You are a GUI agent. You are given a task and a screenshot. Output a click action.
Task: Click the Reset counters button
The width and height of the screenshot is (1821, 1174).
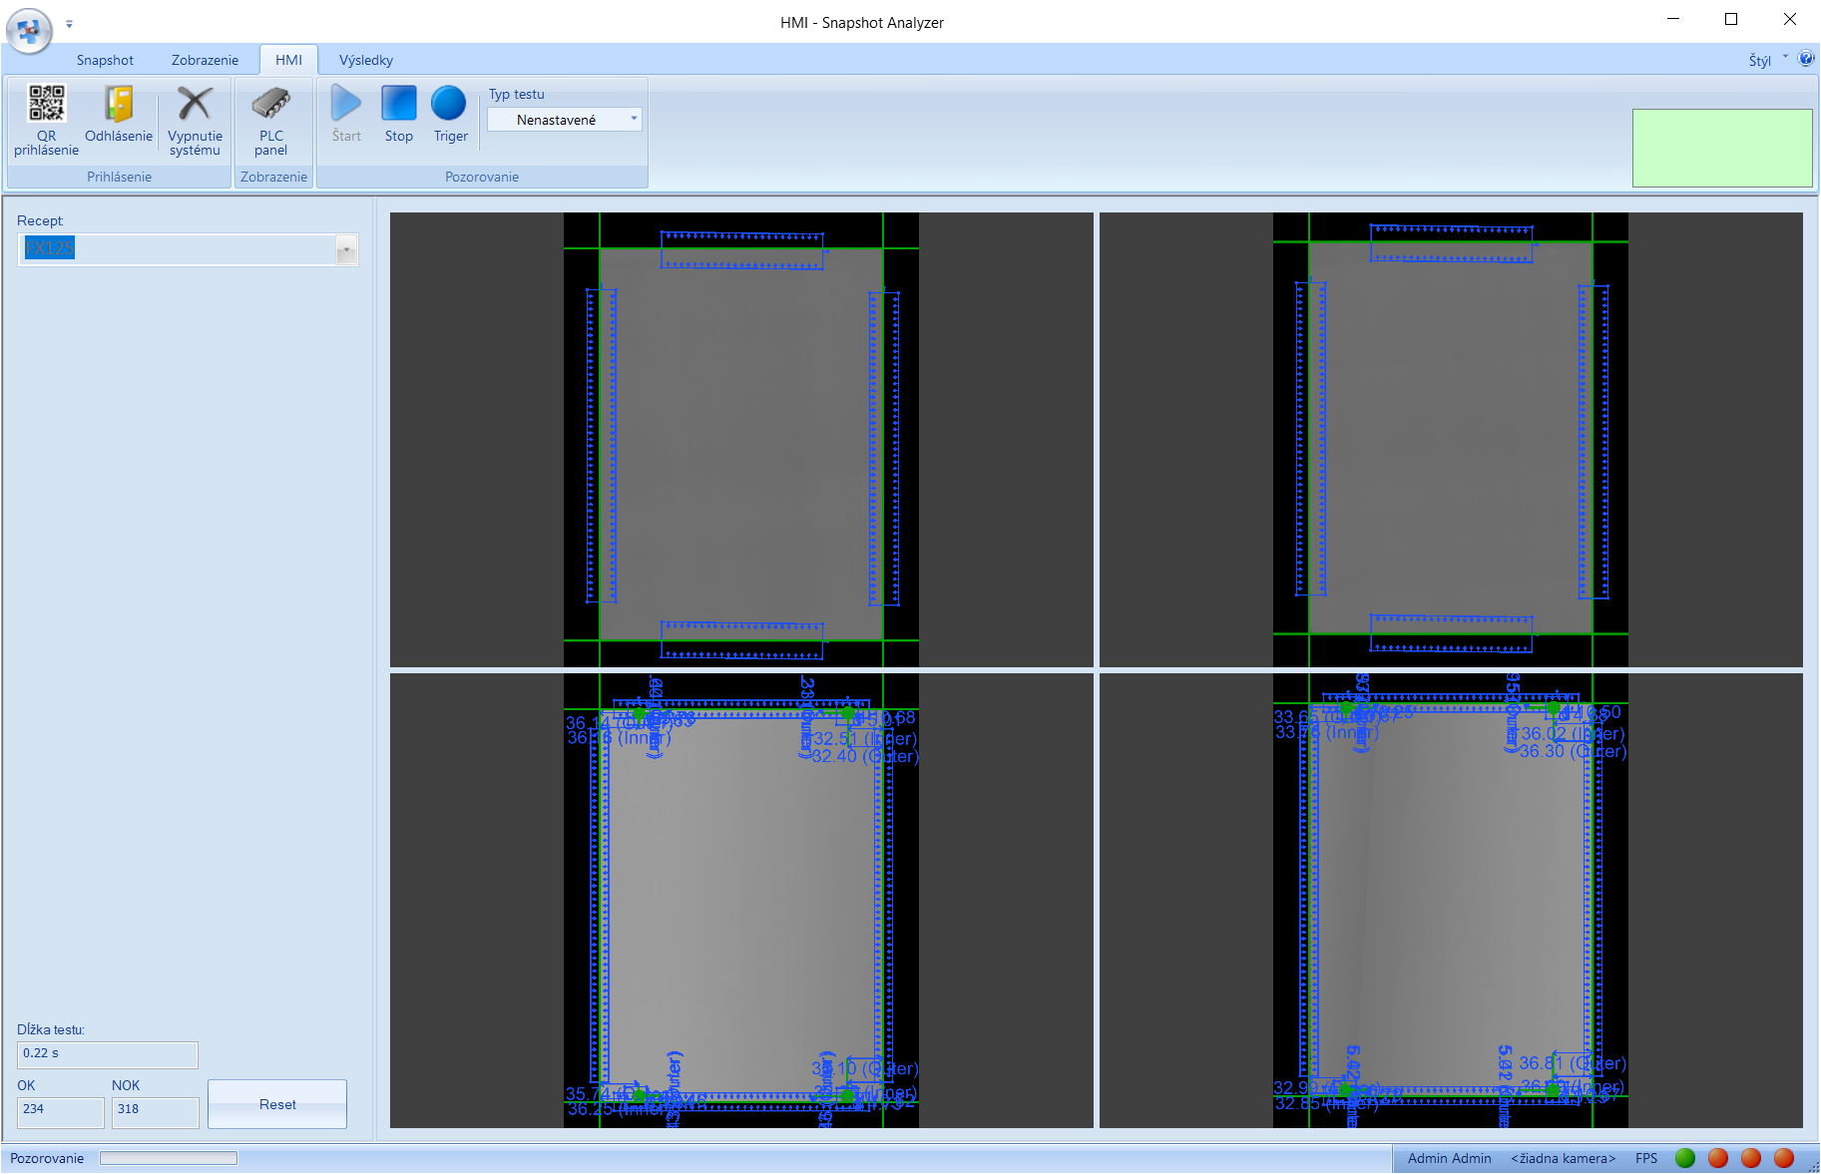(277, 1104)
